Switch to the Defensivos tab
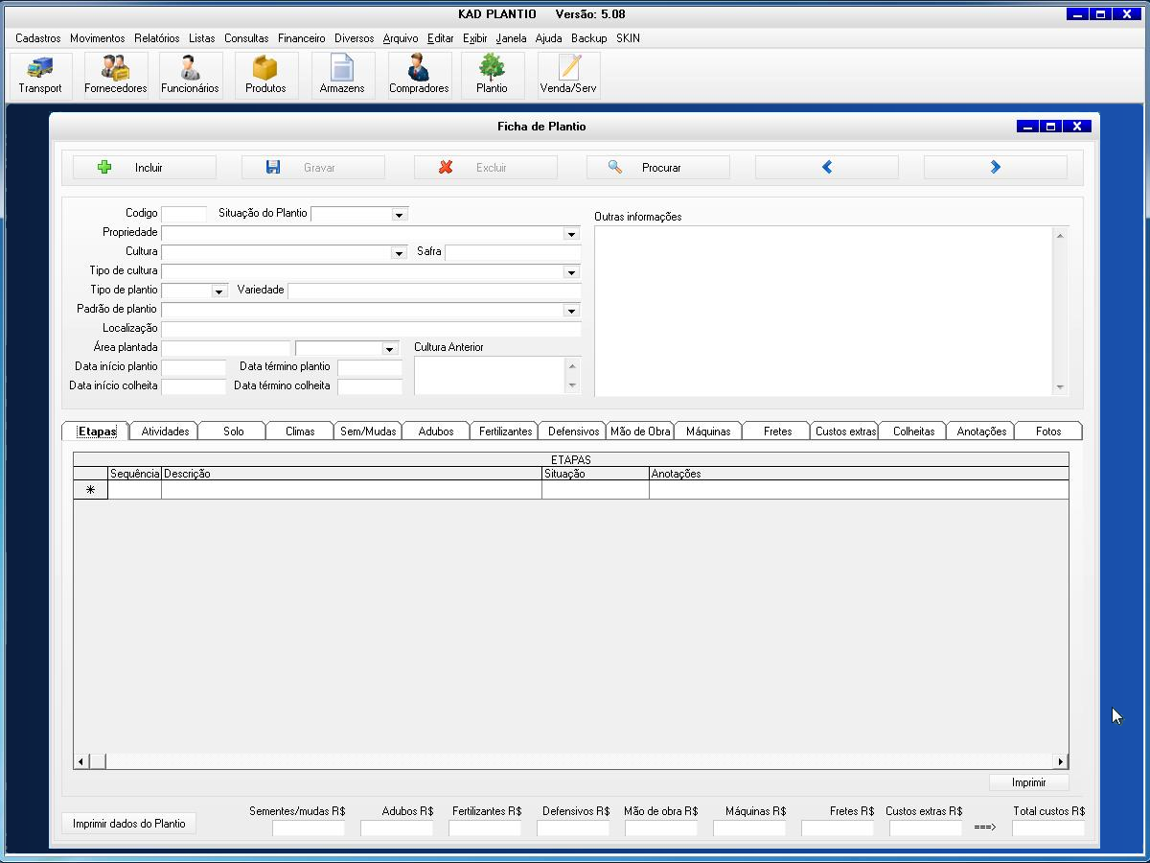The width and height of the screenshot is (1150, 863). click(x=573, y=431)
